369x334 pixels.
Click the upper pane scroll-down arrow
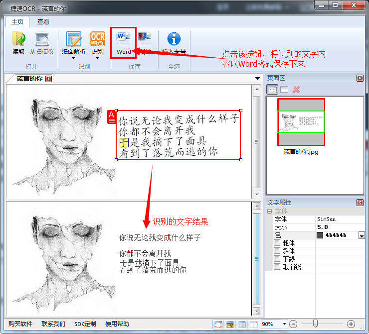click(256, 194)
